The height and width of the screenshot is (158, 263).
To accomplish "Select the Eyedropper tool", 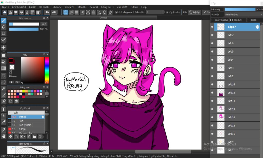I will pos(4,130).
